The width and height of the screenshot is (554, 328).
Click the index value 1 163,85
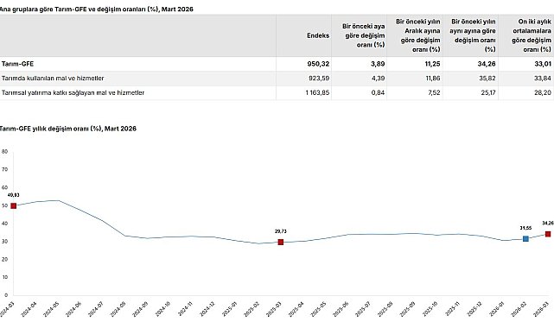318,92
